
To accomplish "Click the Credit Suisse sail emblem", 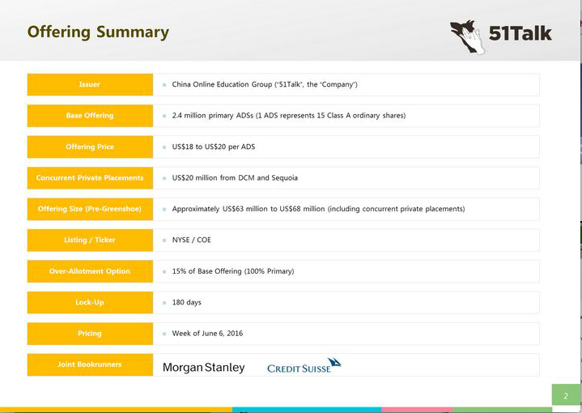I will (x=332, y=362).
